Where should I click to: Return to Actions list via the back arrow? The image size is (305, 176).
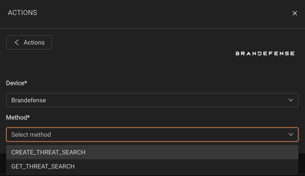pyautogui.click(x=17, y=42)
